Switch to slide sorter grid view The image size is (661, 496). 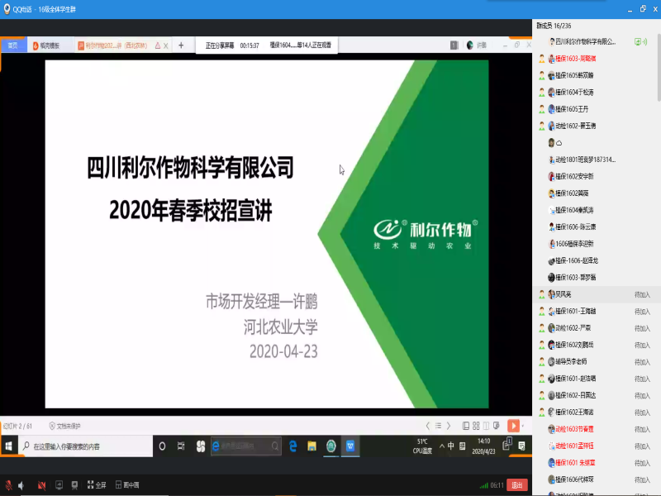[x=476, y=426]
